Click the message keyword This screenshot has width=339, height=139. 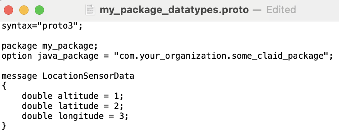[x=19, y=76]
